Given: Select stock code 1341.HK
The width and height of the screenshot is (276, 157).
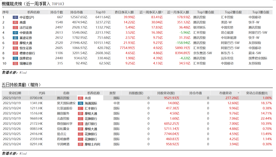Looking at the screenshot, I should 36,103.
